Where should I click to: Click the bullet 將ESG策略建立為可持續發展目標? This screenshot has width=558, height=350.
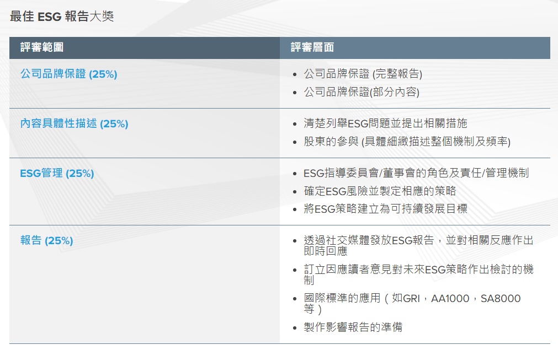385,208
